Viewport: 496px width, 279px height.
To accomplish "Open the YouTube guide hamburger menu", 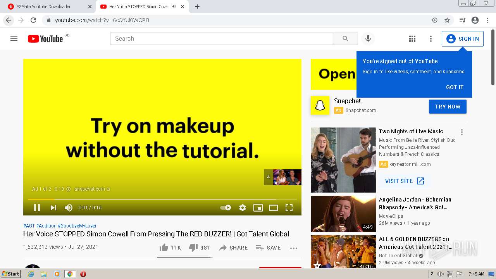I will point(14,39).
